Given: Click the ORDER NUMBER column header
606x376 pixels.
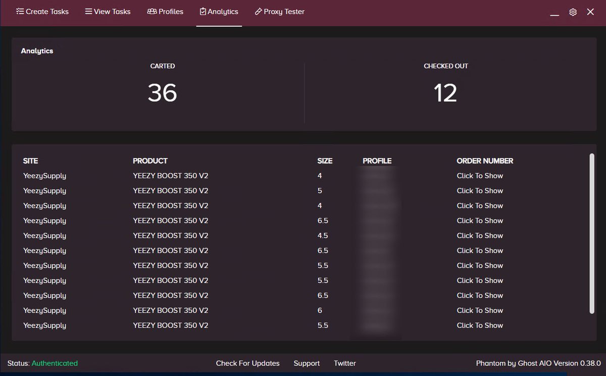Looking at the screenshot, I should pyautogui.click(x=485, y=161).
